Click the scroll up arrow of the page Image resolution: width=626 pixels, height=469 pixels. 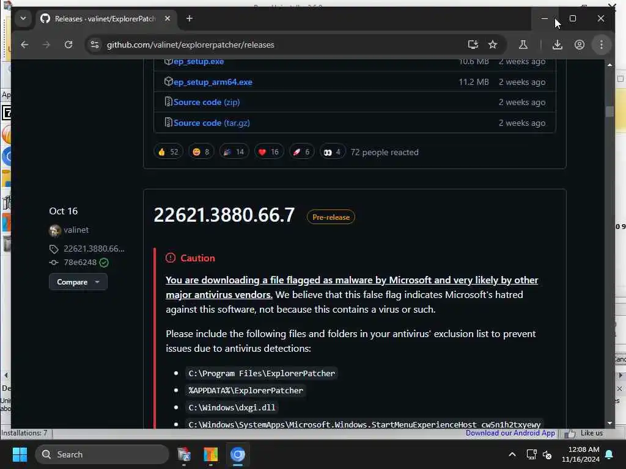609,65
